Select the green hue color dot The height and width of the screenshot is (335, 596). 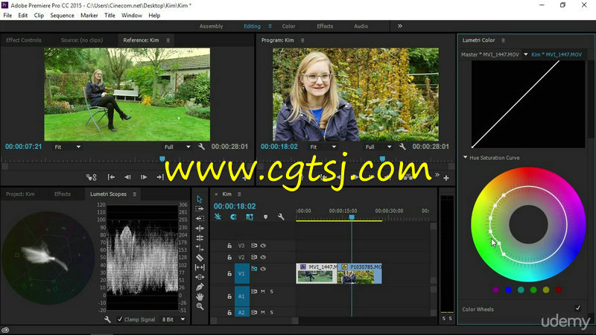(x=533, y=290)
